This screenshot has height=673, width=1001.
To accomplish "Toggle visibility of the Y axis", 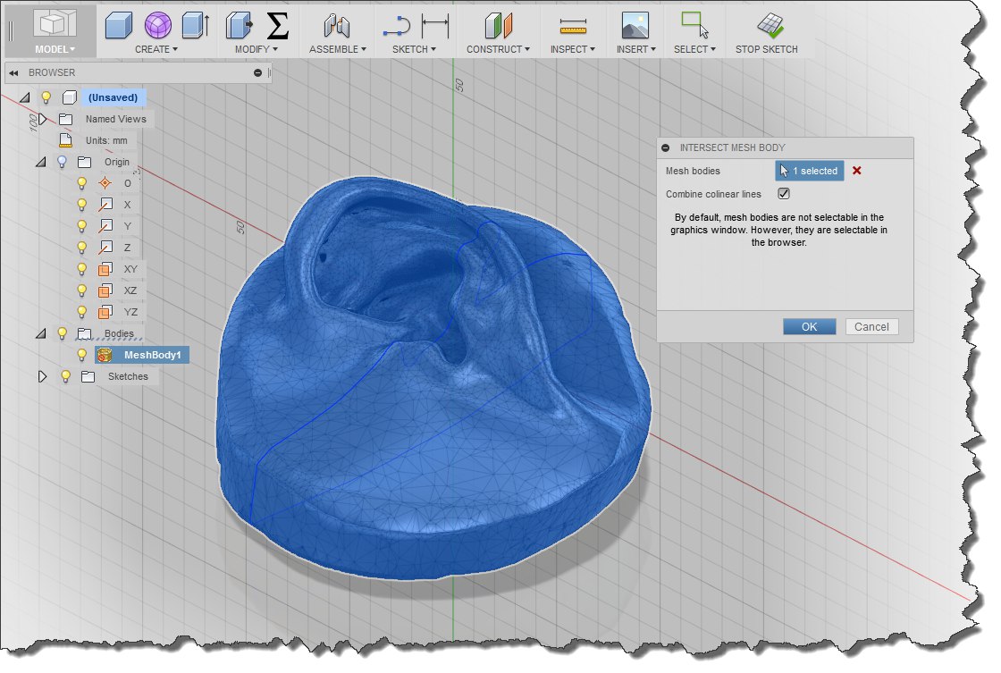I will 81,226.
